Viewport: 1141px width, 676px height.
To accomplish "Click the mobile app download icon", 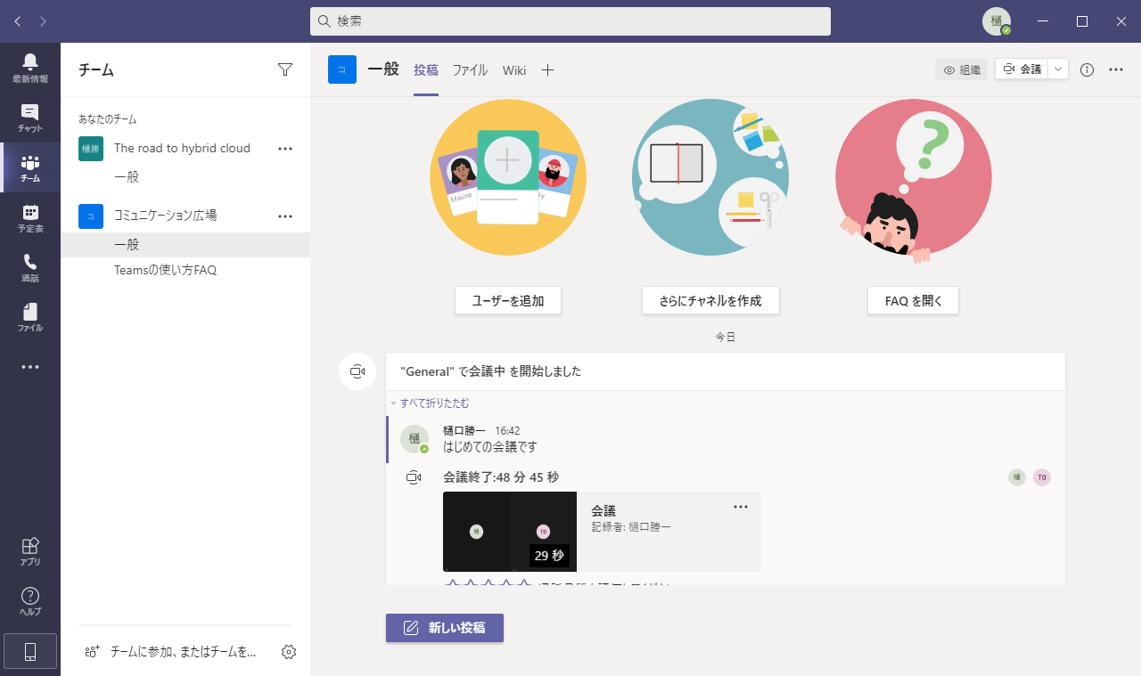I will [x=30, y=652].
